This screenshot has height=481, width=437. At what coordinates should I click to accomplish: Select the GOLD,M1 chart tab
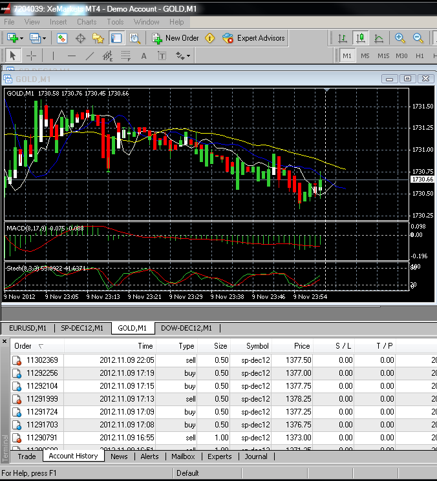click(133, 328)
